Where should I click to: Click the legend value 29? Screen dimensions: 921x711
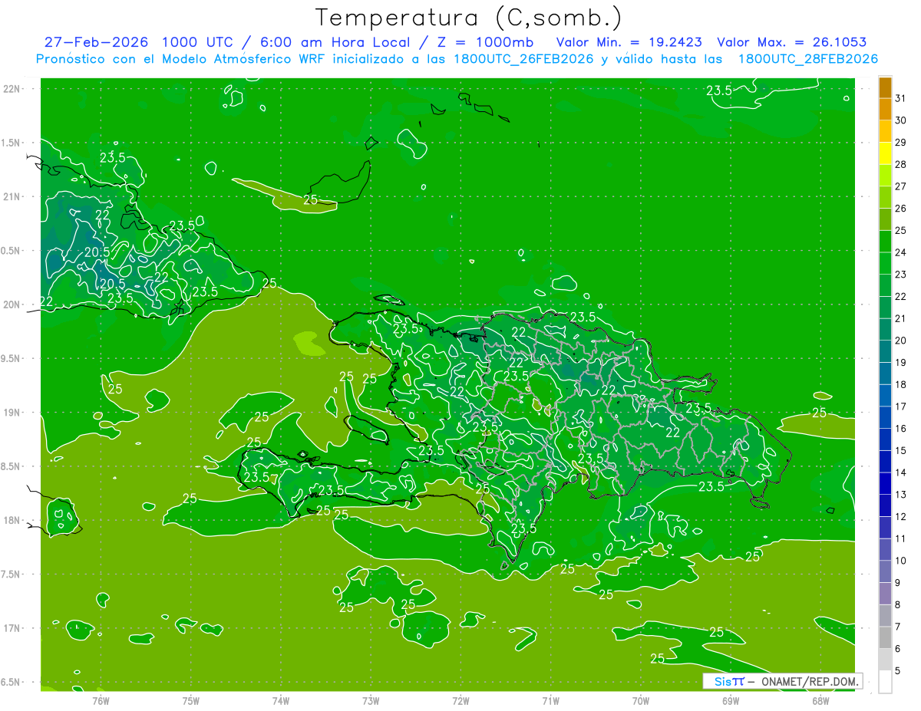click(x=901, y=142)
